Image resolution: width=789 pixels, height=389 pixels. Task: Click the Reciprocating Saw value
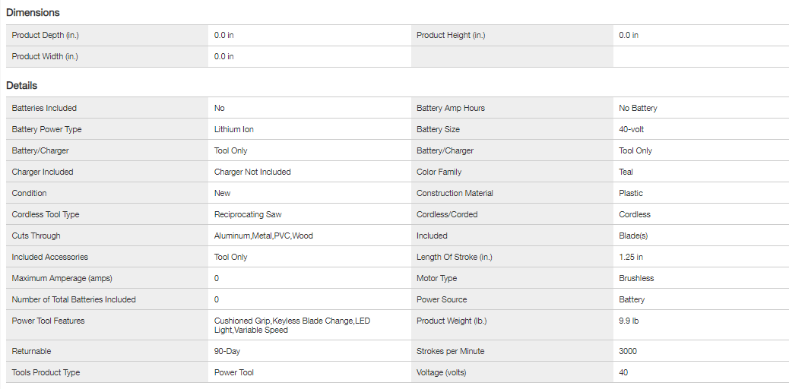pos(248,215)
